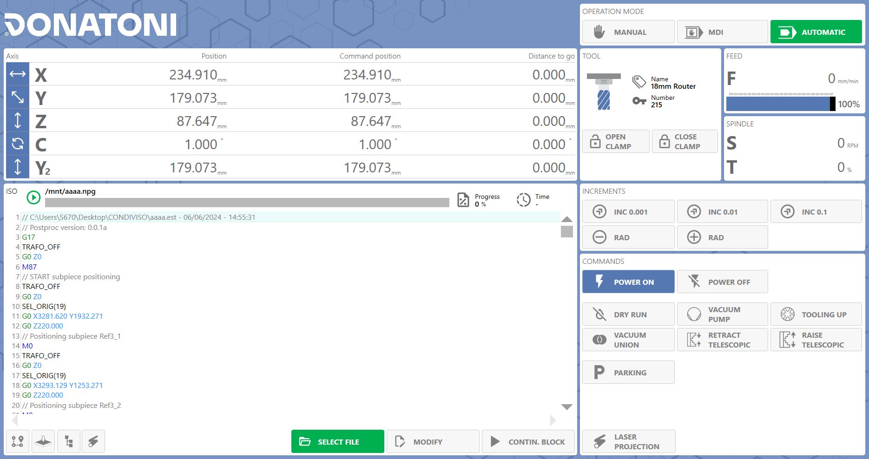Set increment to INC 0.001

(x=628, y=212)
